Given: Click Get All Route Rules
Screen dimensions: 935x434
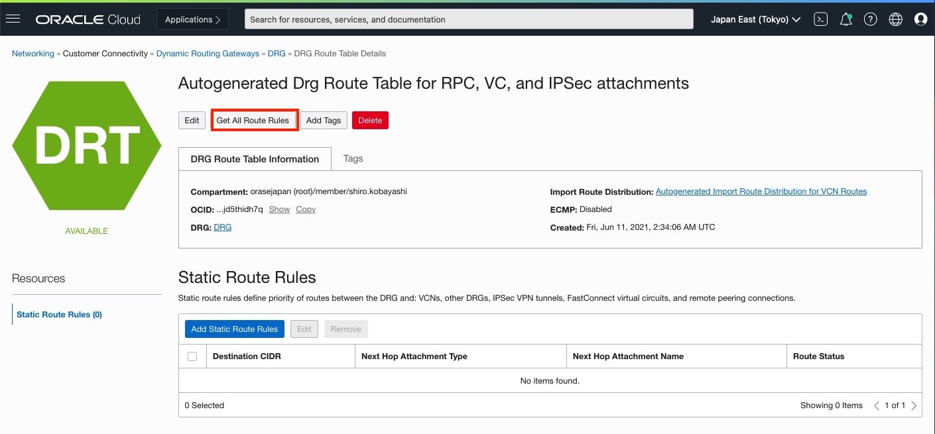Looking at the screenshot, I should [x=253, y=120].
